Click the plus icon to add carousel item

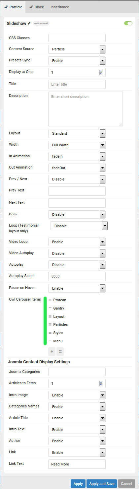tap(52, 351)
